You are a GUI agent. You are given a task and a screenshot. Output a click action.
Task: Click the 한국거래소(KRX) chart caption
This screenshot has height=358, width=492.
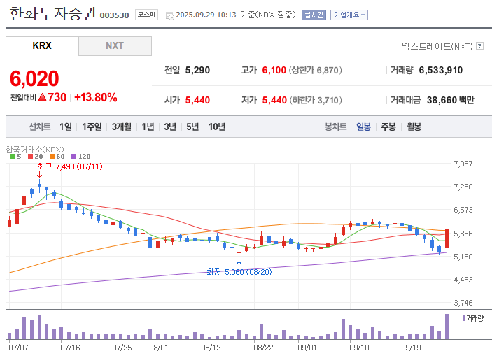tap(35, 150)
